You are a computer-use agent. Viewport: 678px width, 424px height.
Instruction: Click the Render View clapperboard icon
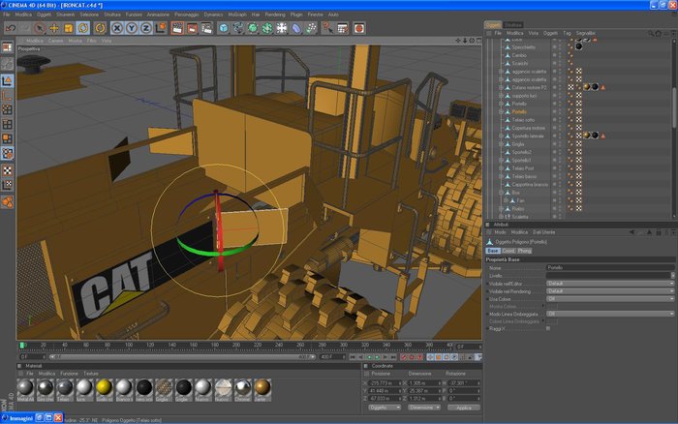click(x=178, y=28)
